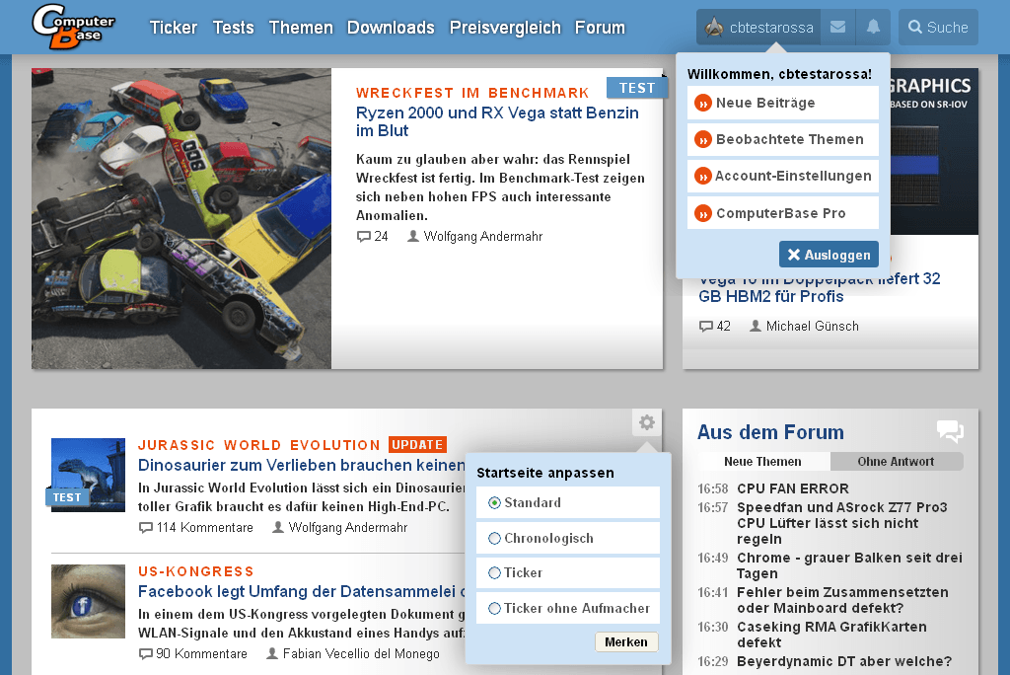Image resolution: width=1010 pixels, height=675 pixels.
Task: Open the Forum menu item
Action: (600, 28)
